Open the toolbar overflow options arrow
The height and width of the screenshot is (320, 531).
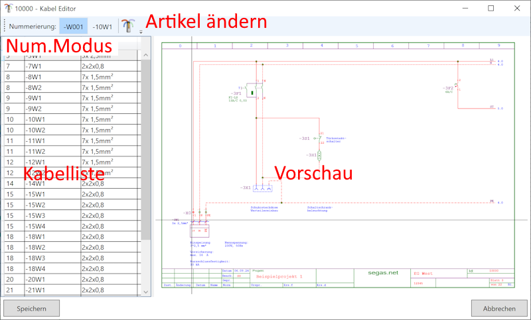[x=141, y=30]
